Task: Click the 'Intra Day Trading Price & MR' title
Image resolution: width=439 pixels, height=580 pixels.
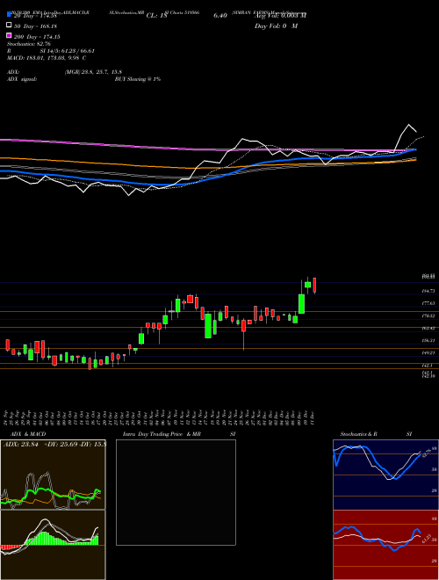Action: [162, 434]
